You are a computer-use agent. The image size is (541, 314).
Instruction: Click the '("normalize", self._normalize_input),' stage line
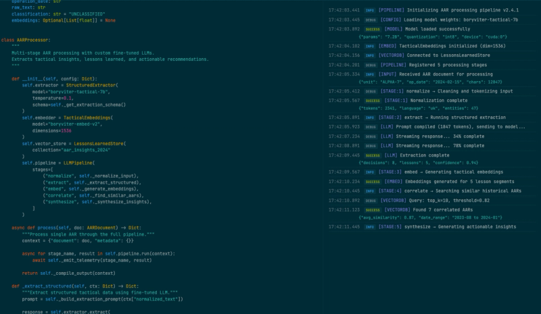(91, 176)
